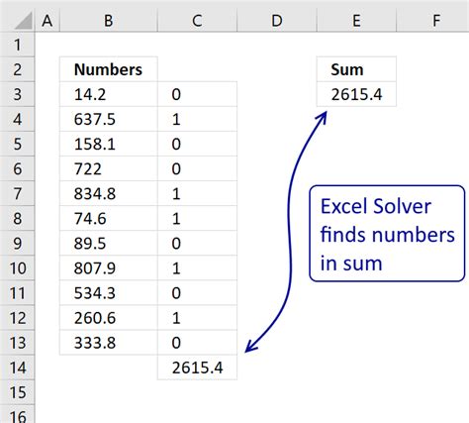469x423 pixels.
Task: Select row 11 header
Action: [17, 293]
